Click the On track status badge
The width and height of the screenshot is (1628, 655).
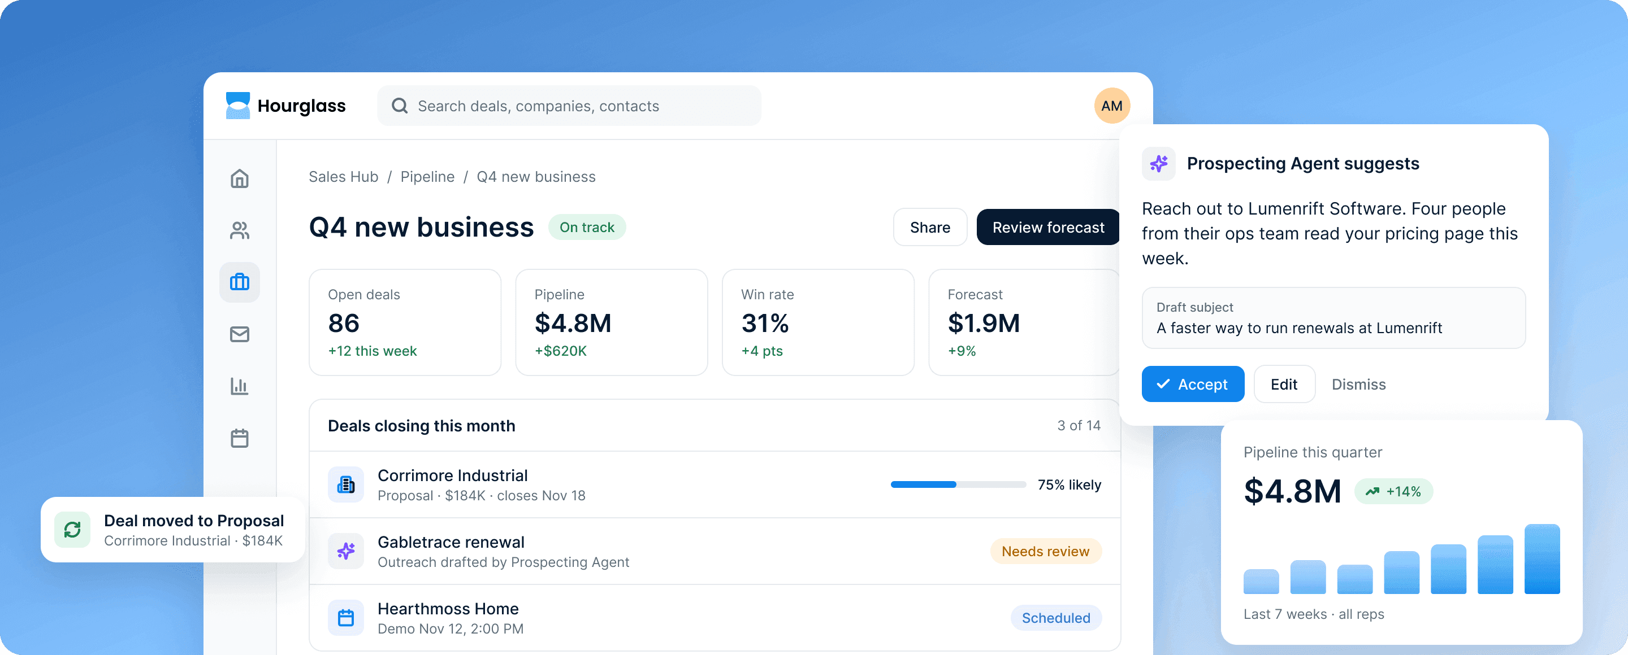587,227
